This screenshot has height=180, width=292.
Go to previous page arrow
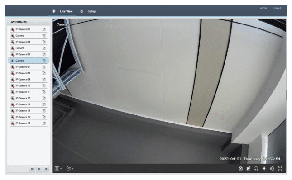click(39, 169)
